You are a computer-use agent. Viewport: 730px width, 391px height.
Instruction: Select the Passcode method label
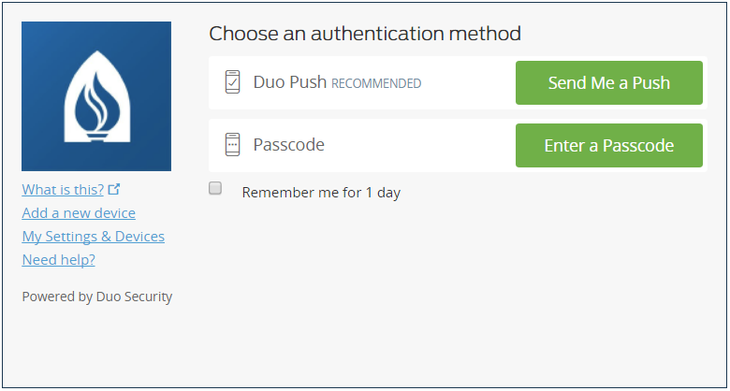click(x=288, y=145)
